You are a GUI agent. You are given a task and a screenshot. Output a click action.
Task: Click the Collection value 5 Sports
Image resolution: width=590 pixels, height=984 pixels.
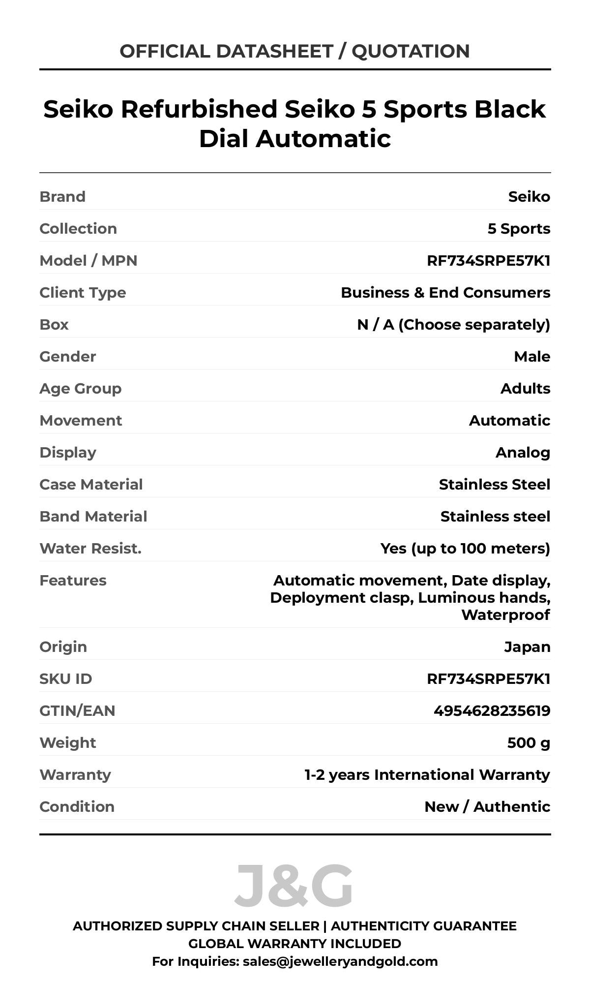519,228
